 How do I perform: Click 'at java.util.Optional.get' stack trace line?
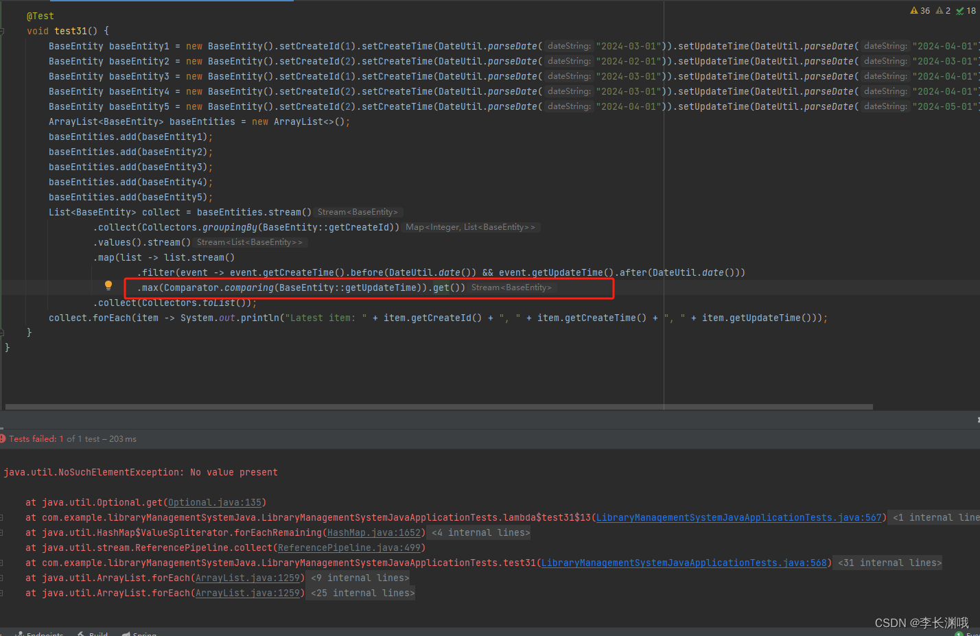[x=145, y=502]
